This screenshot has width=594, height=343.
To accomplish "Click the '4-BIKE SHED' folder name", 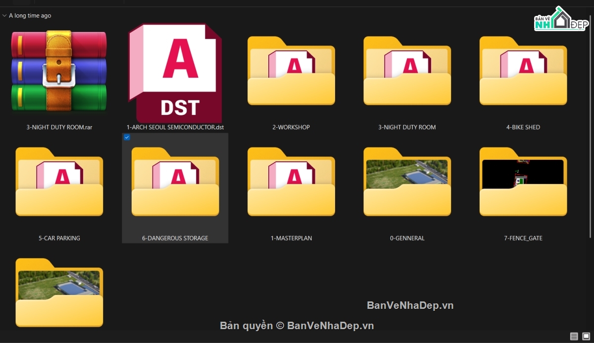I will 523,127.
